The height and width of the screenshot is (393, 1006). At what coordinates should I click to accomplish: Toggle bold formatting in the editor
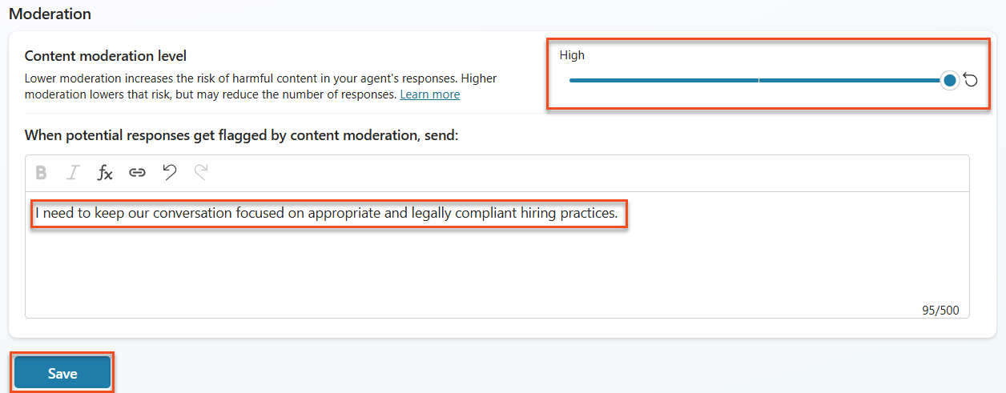42,172
